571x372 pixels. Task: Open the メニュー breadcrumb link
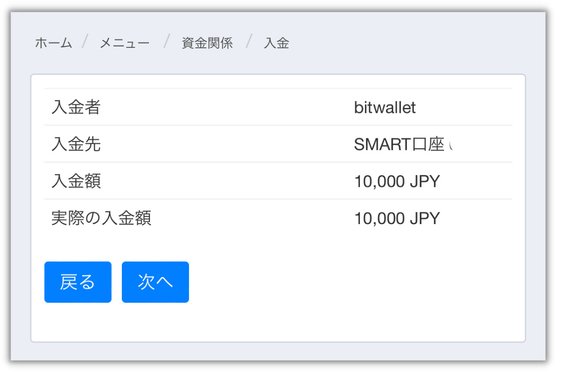pos(125,43)
